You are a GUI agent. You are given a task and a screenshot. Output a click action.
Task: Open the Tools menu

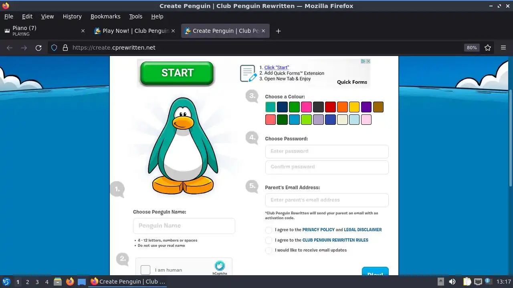tap(135, 16)
